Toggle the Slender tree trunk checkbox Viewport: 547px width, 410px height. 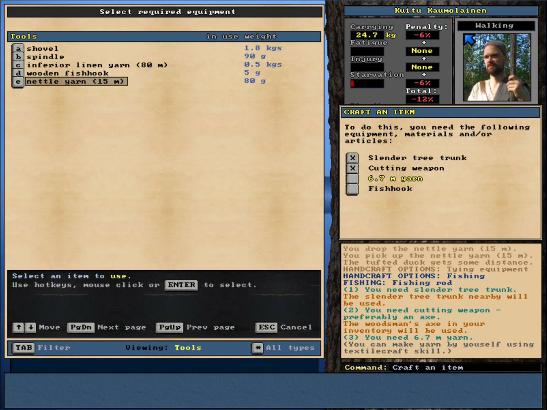click(x=352, y=158)
